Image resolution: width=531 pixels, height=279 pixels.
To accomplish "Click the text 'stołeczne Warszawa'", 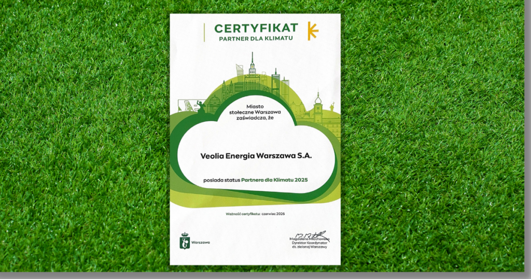I will point(255,112).
